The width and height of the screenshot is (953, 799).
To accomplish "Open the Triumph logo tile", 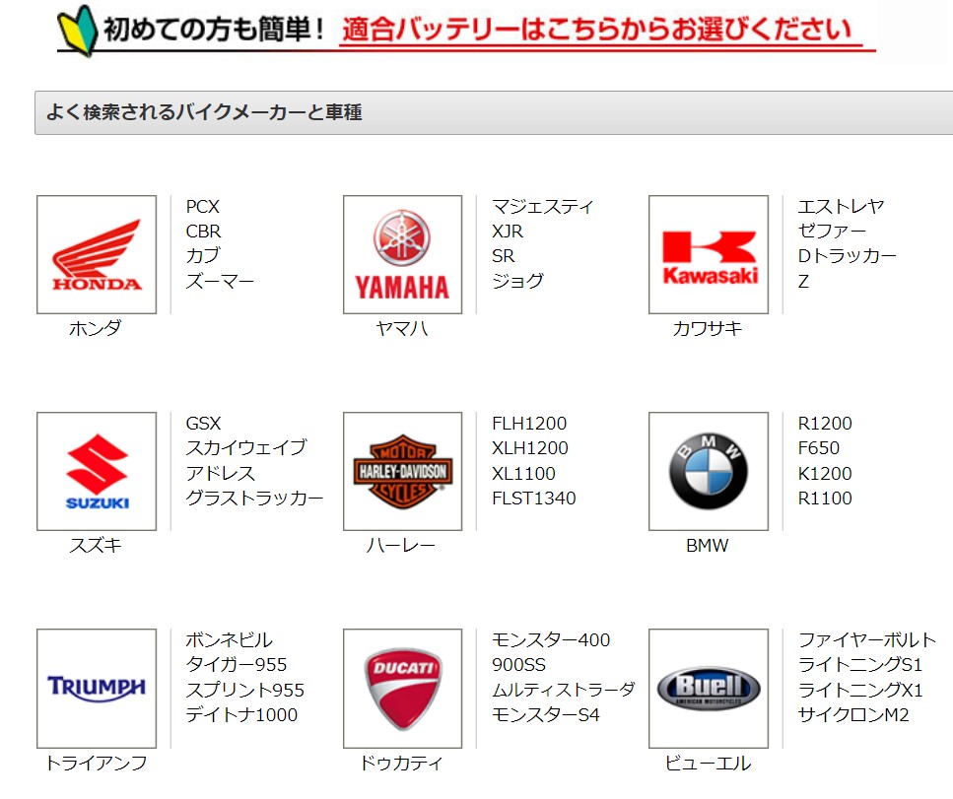I will pyautogui.click(x=97, y=688).
